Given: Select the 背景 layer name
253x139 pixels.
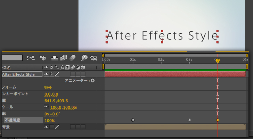Looking at the screenshot, I should (6, 127).
